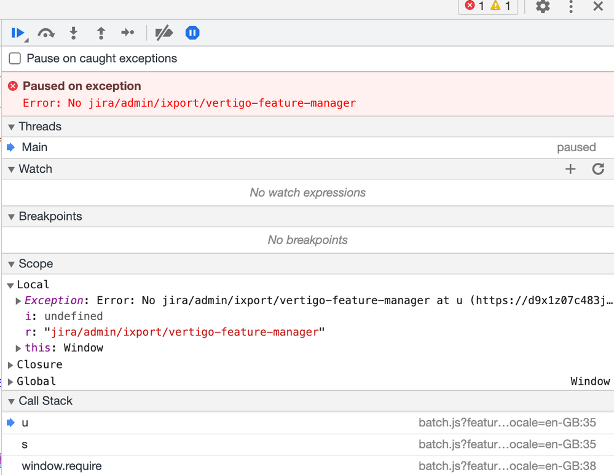Click the No watch expressions text
This screenshot has width=614, height=475.
pyautogui.click(x=308, y=193)
